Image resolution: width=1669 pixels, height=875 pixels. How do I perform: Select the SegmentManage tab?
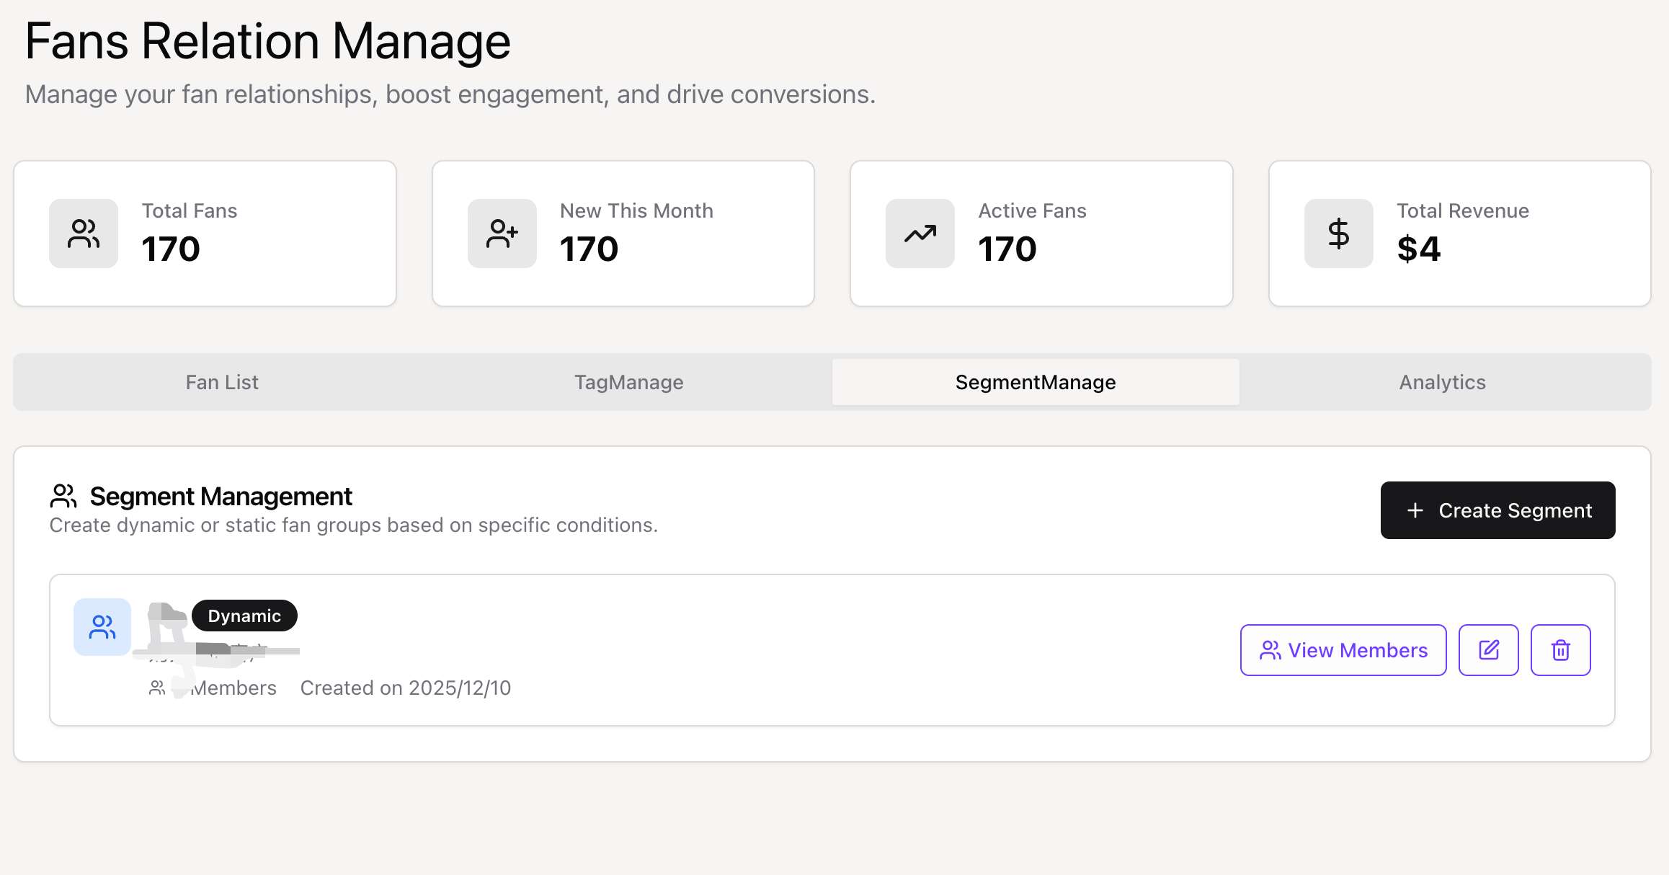[x=1035, y=382]
